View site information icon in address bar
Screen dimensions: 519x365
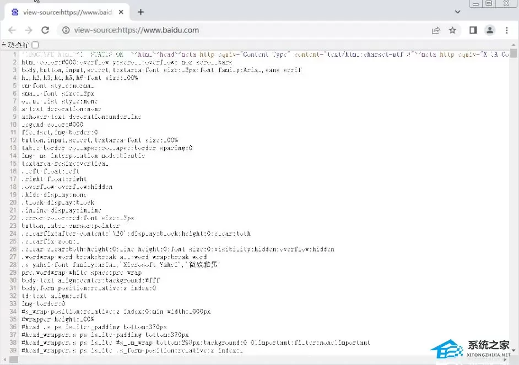point(66,30)
